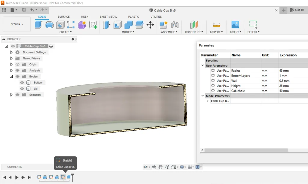Click the Create Sketch icon
The image size is (308, 184).
pos(93,25)
